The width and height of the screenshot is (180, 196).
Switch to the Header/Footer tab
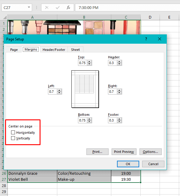point(54,50)
